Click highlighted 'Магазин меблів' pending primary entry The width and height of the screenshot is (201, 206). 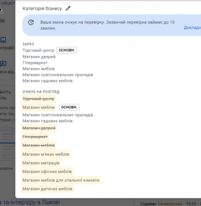(39, 107)
